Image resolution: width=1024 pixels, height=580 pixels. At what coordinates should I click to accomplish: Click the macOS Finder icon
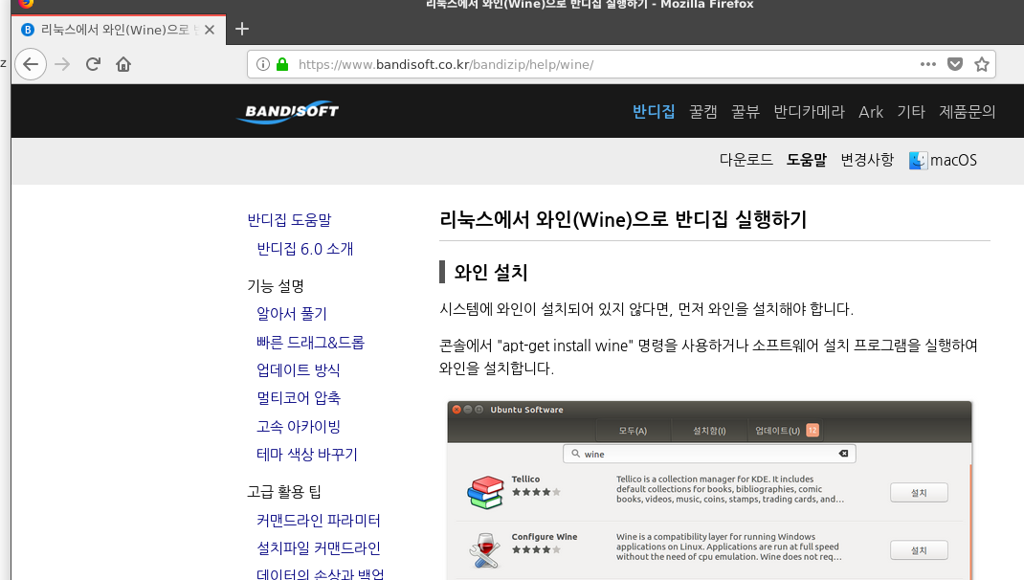click(x=918, y=160)
